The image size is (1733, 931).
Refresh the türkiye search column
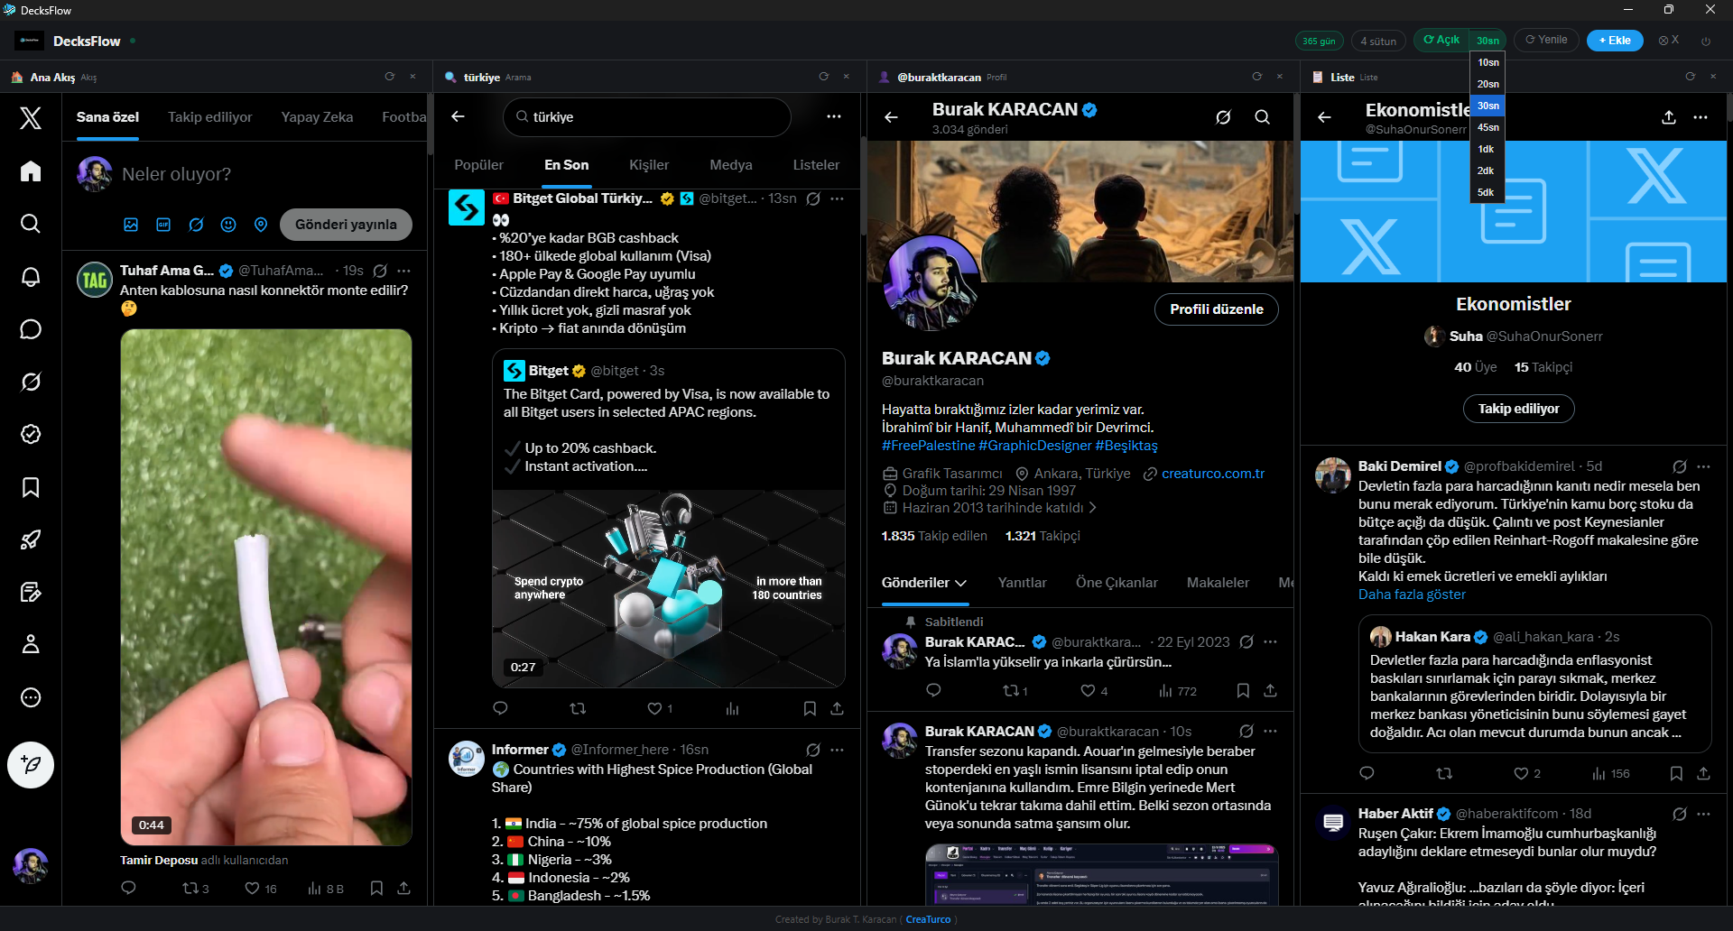823,77
